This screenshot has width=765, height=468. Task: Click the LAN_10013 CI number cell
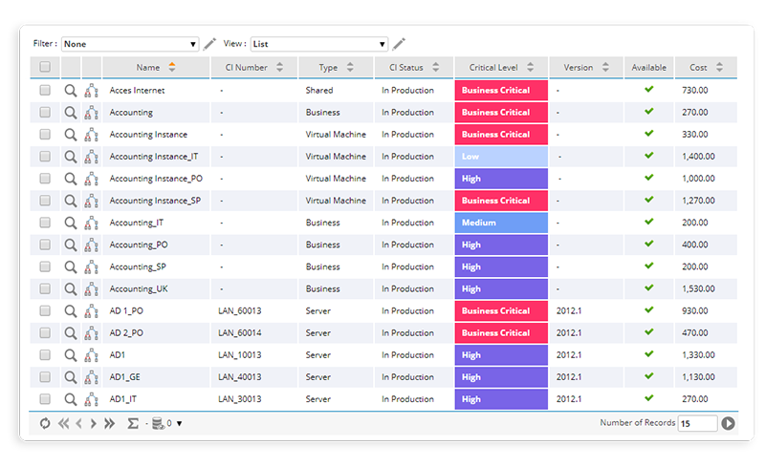pyautogui.click(x=240, y=355)
